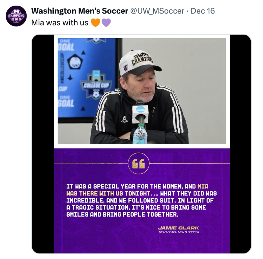Viewport: 263px width, 259px height.
Task: Click the purple W logo on the cap
Action: 126,68
